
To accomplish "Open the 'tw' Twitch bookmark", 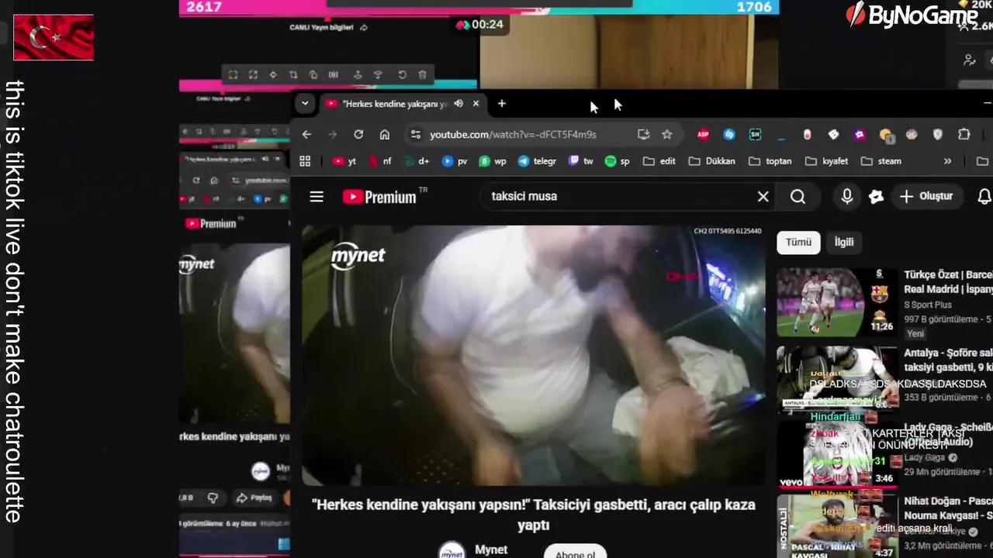I will click(581, 161).
